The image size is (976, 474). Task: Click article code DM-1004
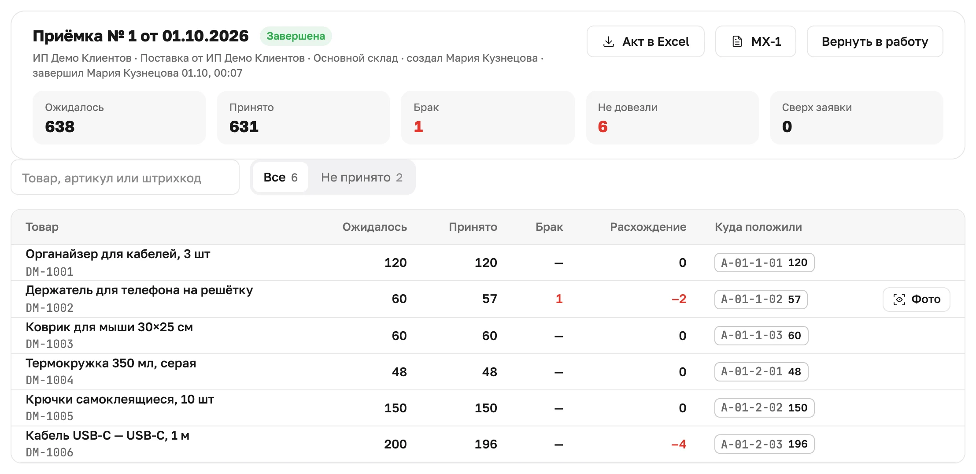point(49,380)
